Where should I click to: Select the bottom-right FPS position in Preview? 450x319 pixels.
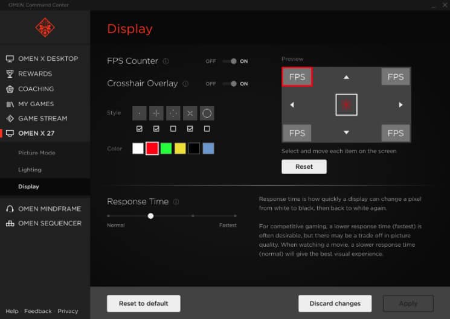click(x=396, y=133)
